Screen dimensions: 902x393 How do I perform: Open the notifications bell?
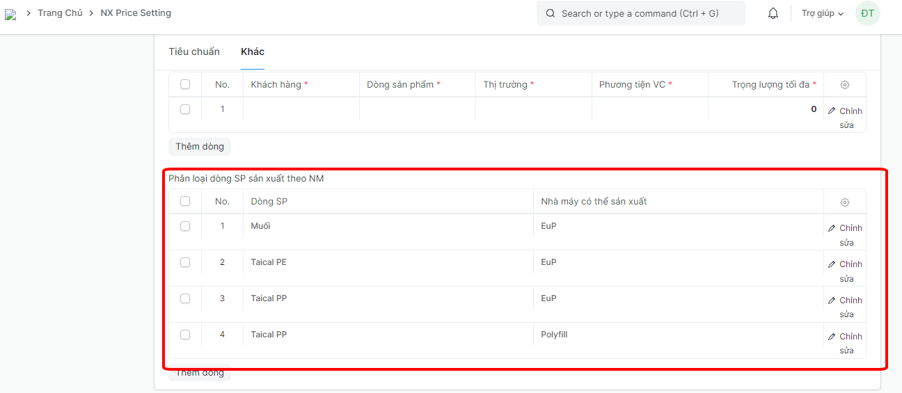coord(773,13)
